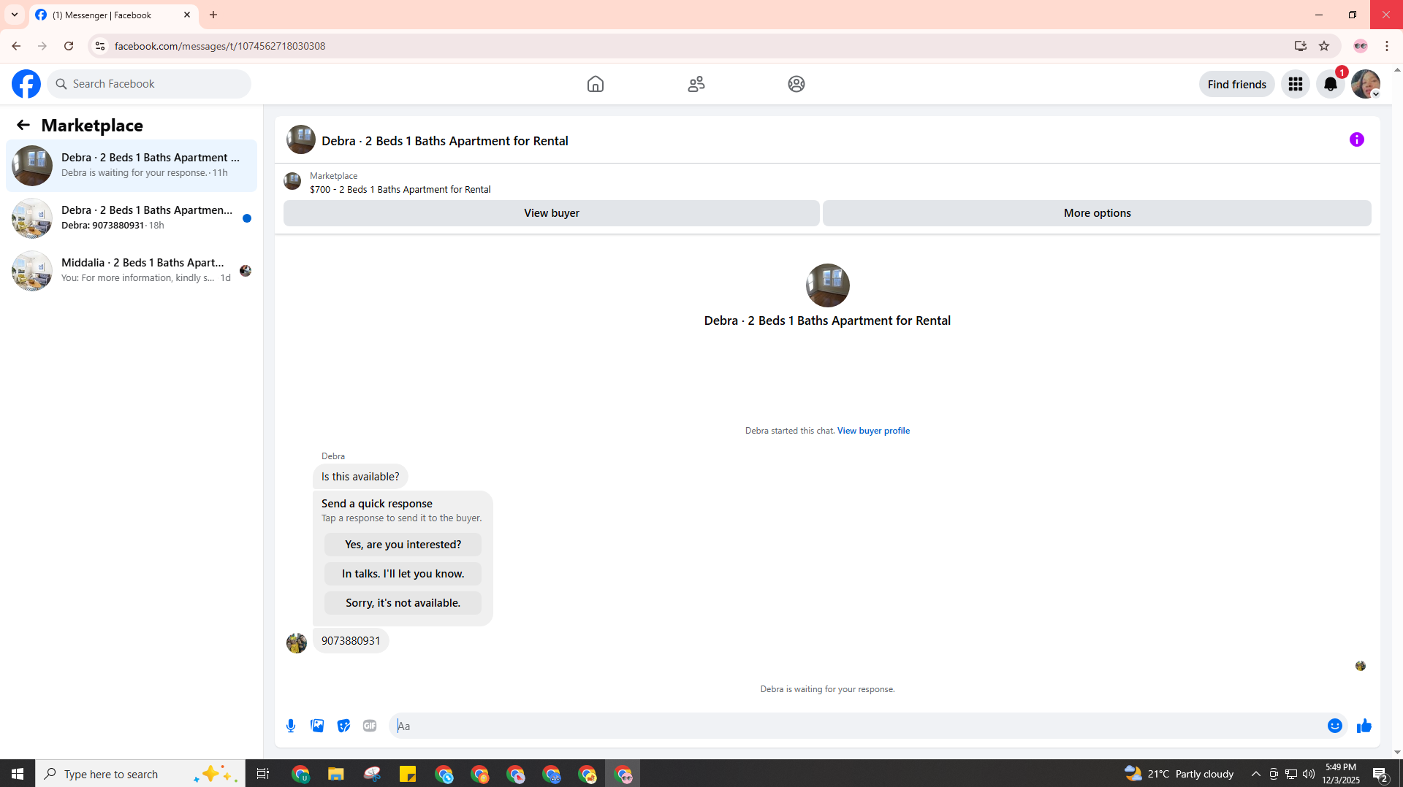Reload the page with browser refresh
The height and width of the screenshot is (787, 1403).
[69, 46]
